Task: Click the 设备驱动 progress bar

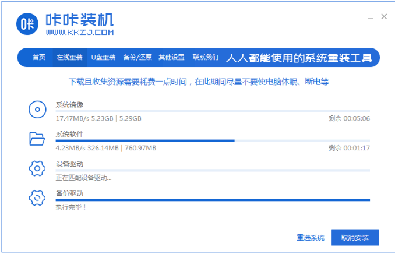Action: tap(213, 170)
